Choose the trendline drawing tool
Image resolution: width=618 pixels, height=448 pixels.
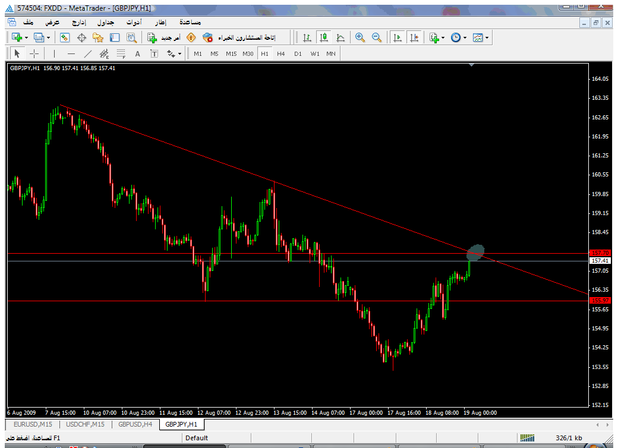coord(88,53)
